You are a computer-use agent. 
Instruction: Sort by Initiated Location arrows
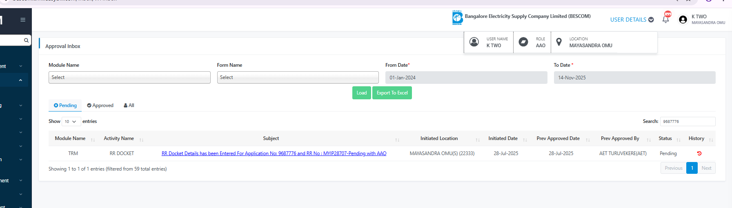[x=478, y=140]
